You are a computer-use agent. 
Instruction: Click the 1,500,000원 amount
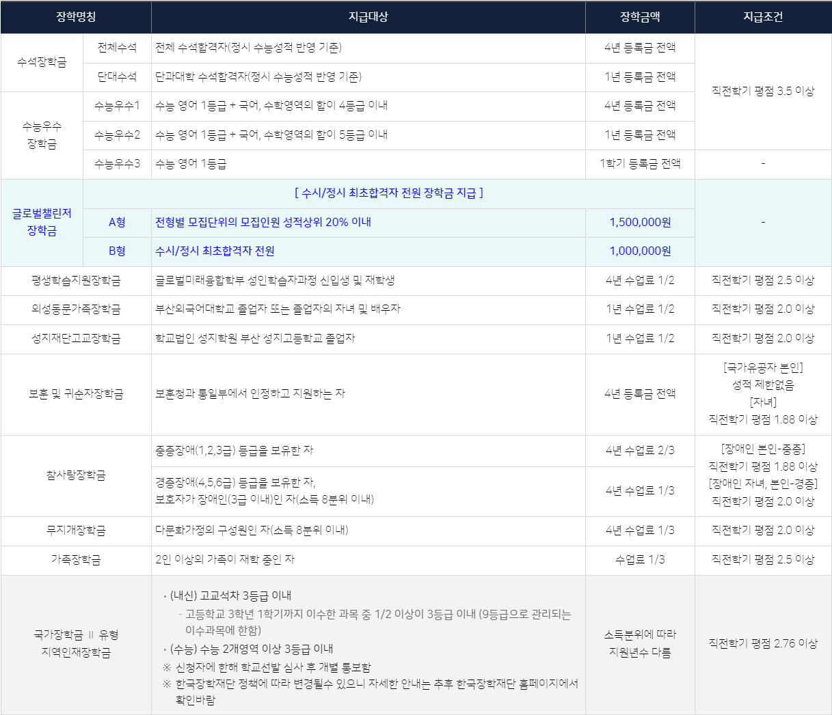coord(640,223)
